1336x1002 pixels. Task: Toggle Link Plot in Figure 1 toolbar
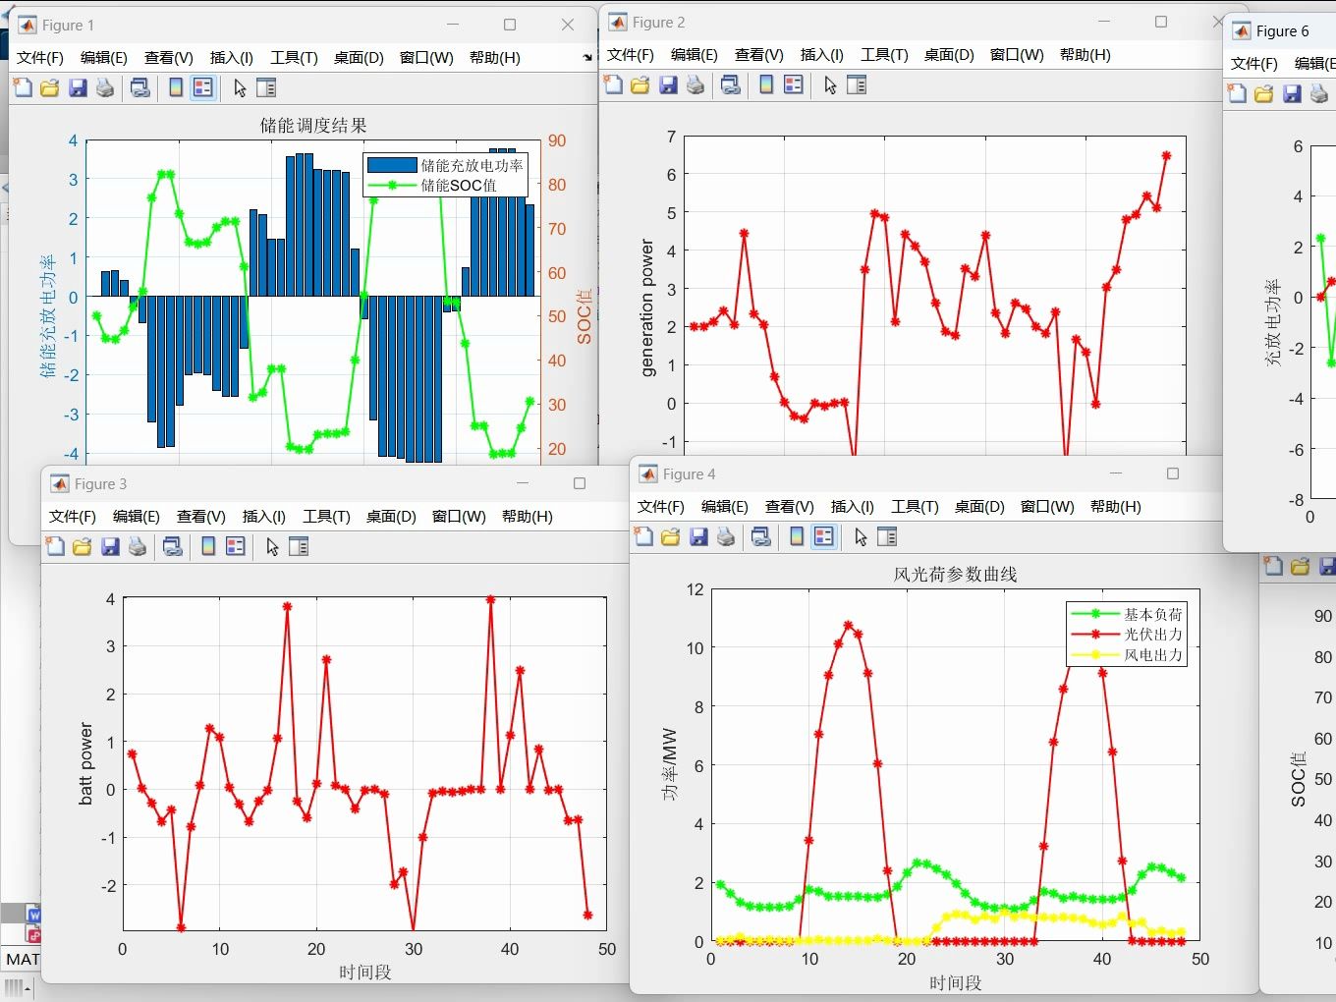(x=140, y=87)
